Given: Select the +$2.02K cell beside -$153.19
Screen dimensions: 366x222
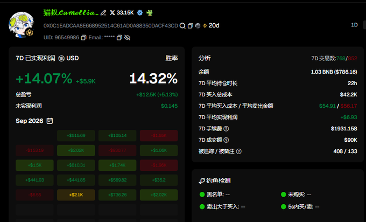Looking at the screenshot, I should [x=76, y=150].
